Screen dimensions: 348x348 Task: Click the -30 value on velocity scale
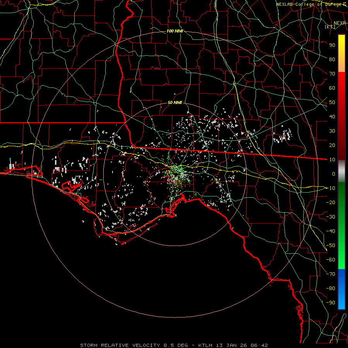[331, 217]
